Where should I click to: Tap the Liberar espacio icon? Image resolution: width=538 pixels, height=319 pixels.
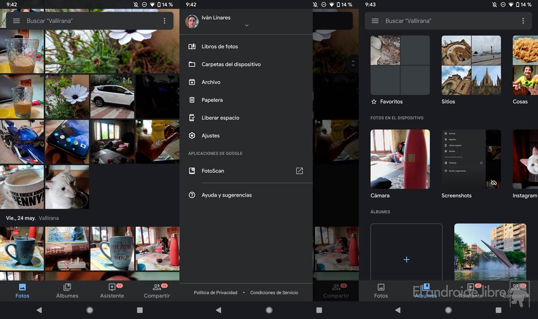[x=192, y=118]
